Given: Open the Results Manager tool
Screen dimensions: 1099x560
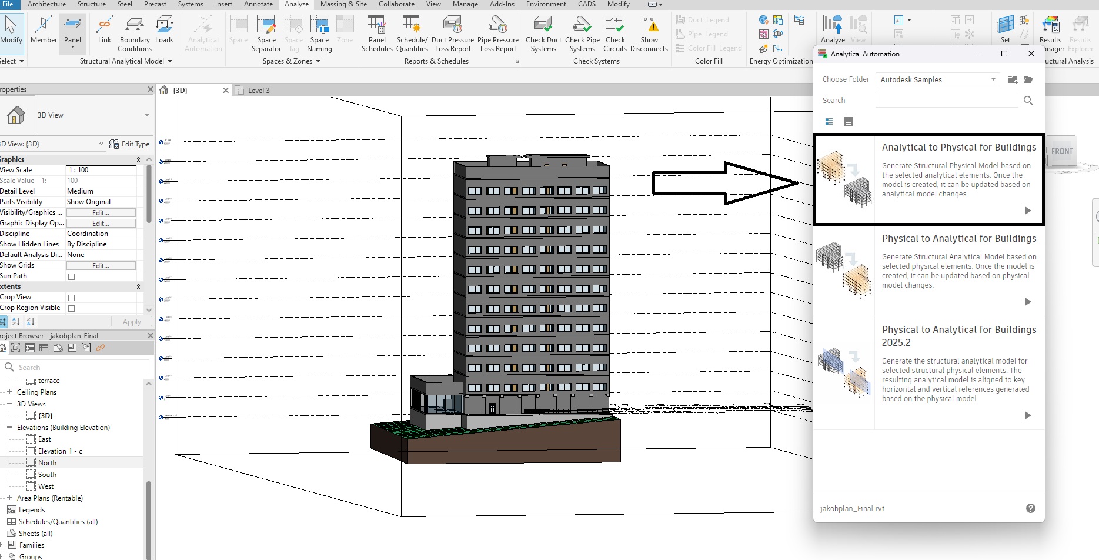Looking at the screenshot, I should tap(1050, 26).
